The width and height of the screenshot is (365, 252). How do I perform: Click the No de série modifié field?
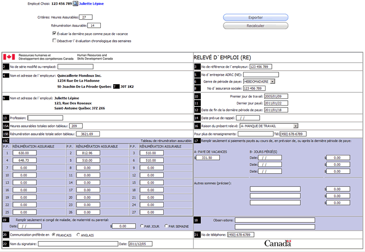pos(75,67)
